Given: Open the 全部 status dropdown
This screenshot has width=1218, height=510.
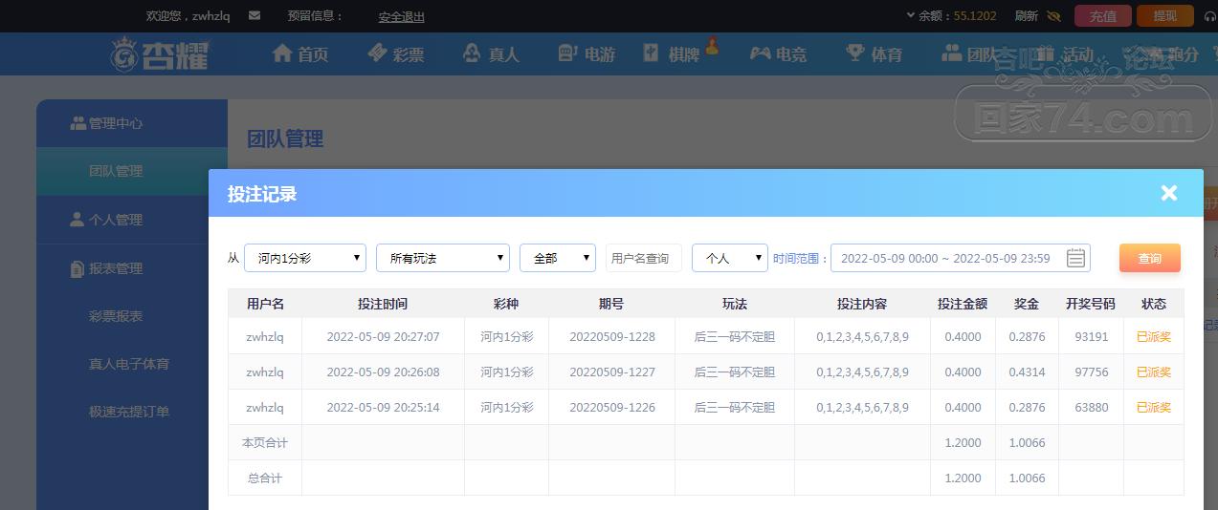Looking at the screenshot, I should click(558, 258).
